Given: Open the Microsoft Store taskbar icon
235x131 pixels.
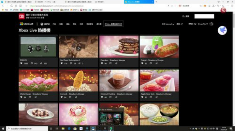Looking at the screenshot, I should coord(75,128).
